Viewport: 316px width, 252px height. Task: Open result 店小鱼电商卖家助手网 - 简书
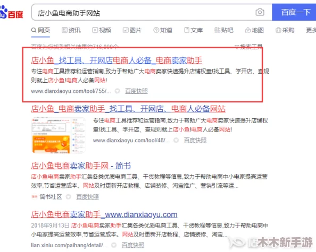coord(81,166)
